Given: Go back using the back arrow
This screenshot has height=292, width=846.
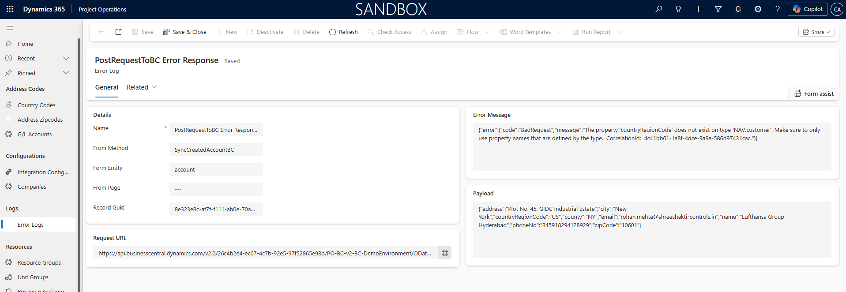Looking at the screenshot, I should click(x=101, y=32).
